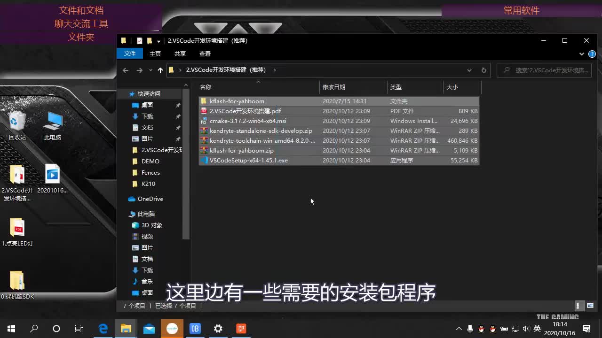Switch to the 查看 ribbon tab
This screenshot has width=602, height=338.
pos(205,54)
